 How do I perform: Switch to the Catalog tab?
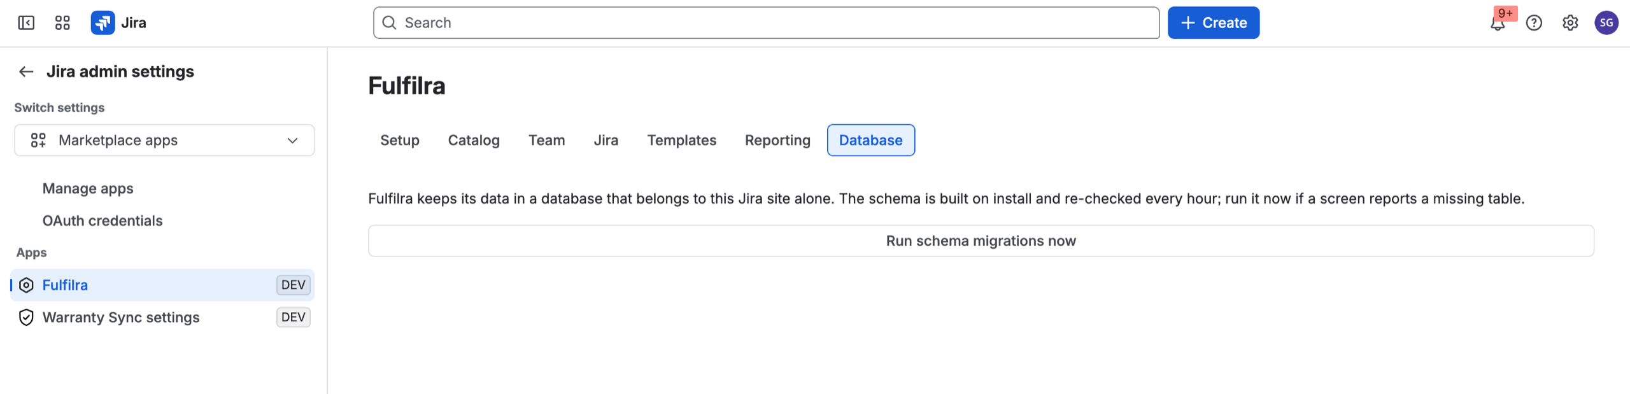474,141
